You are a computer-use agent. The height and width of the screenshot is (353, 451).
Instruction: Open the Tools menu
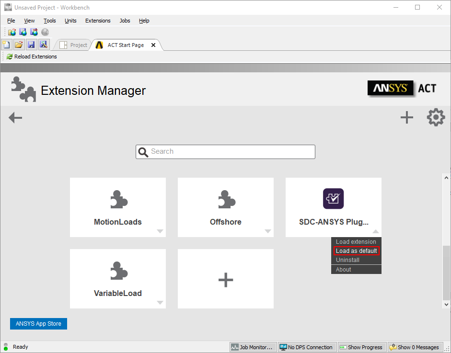click(x=50, y=21)
